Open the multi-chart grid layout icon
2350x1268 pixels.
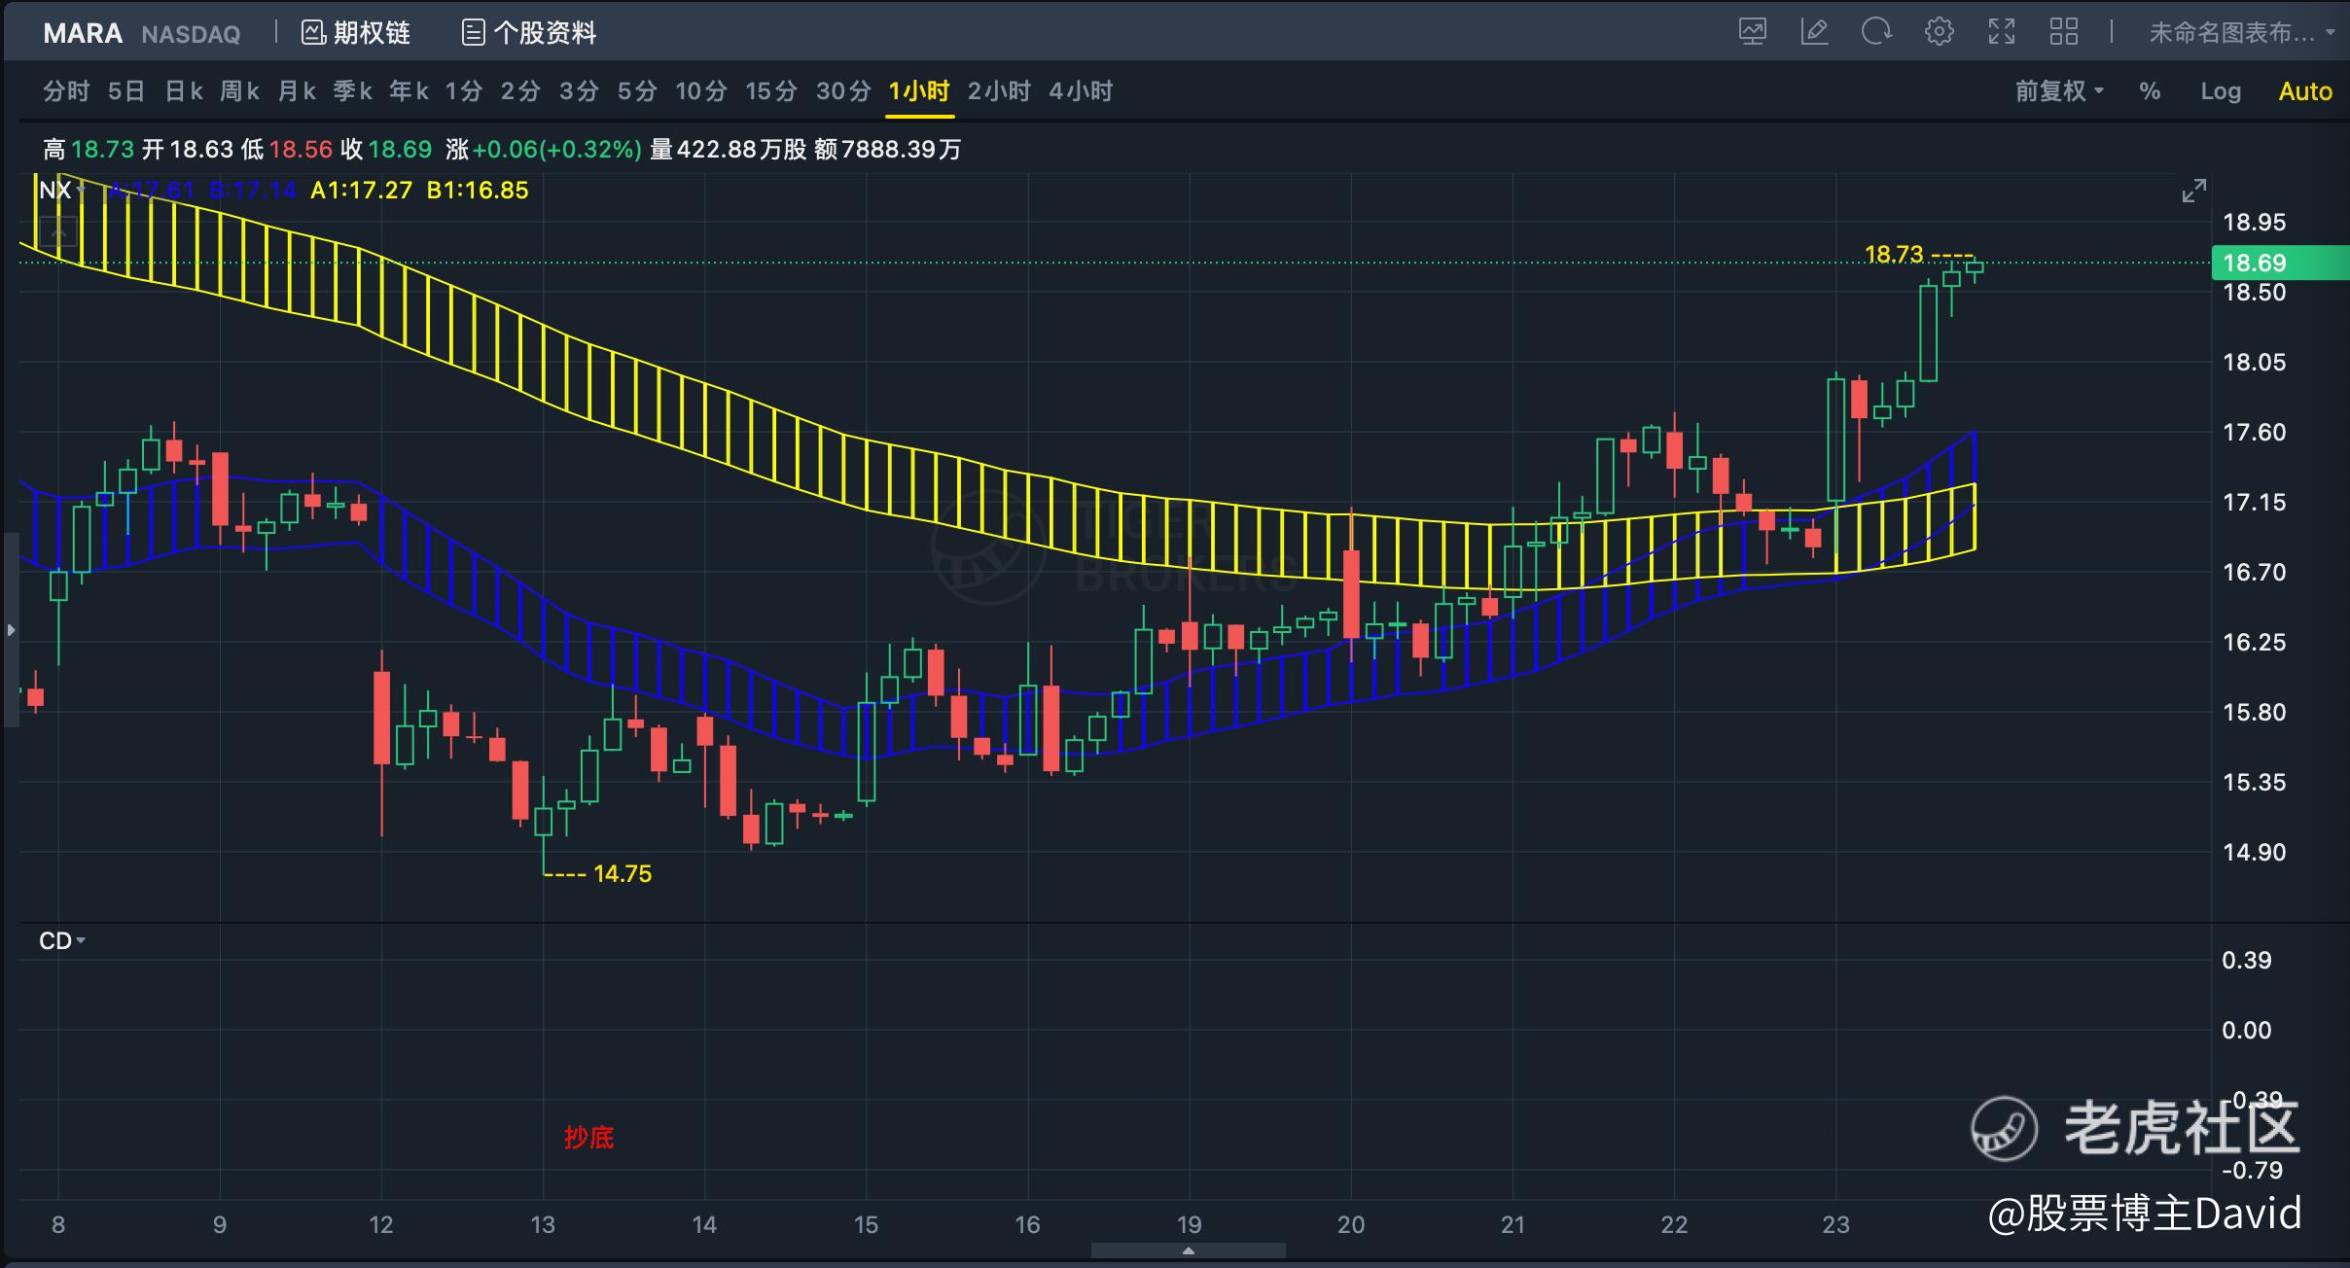[x=2063, y=32]
